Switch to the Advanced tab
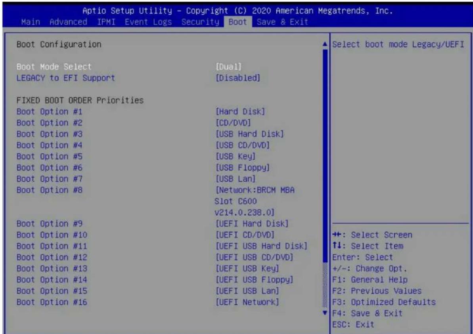 (x=68, y=22)
